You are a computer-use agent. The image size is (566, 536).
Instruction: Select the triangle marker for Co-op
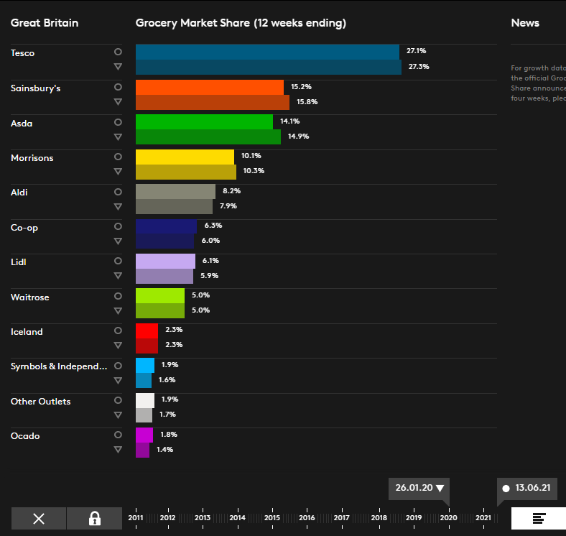coord(118,241)
